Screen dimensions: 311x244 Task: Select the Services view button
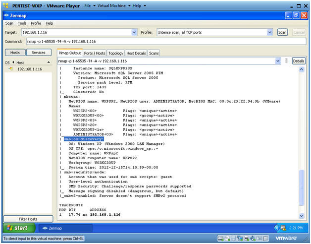[39, 53]
